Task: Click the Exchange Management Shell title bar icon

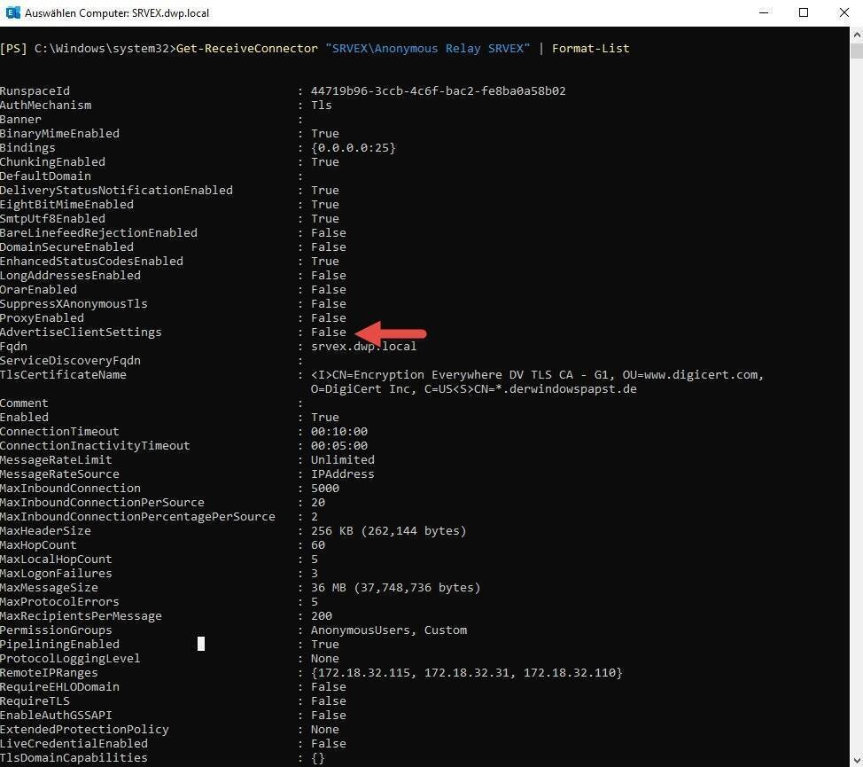Action: 12,13
